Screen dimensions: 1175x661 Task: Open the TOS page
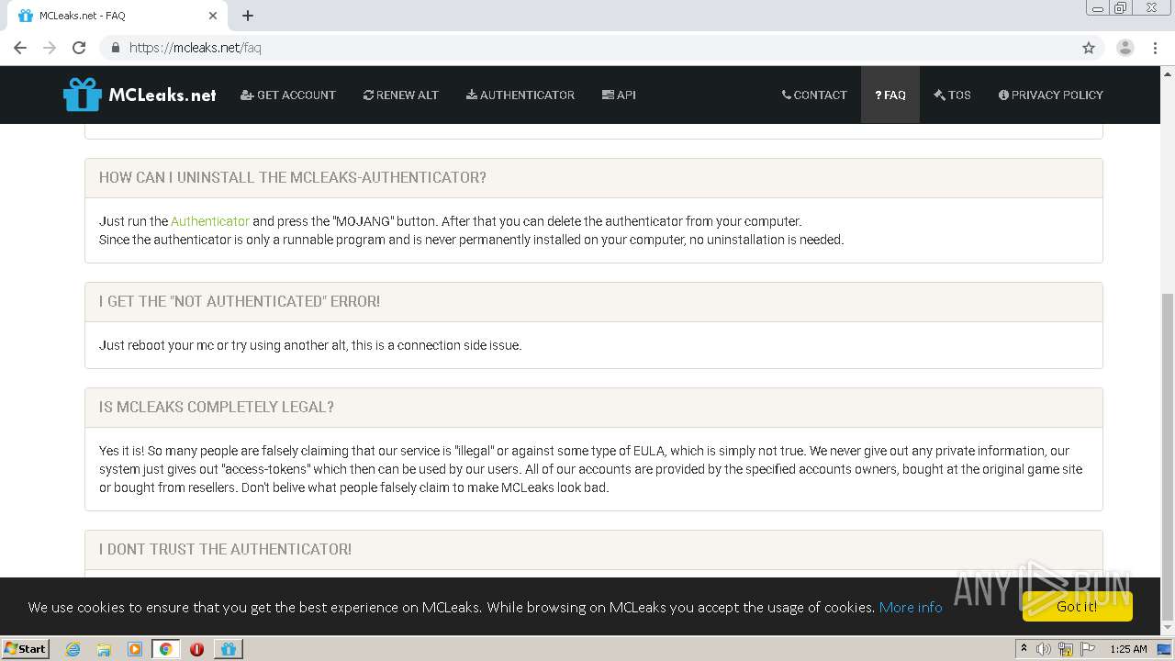coord(952,95)
